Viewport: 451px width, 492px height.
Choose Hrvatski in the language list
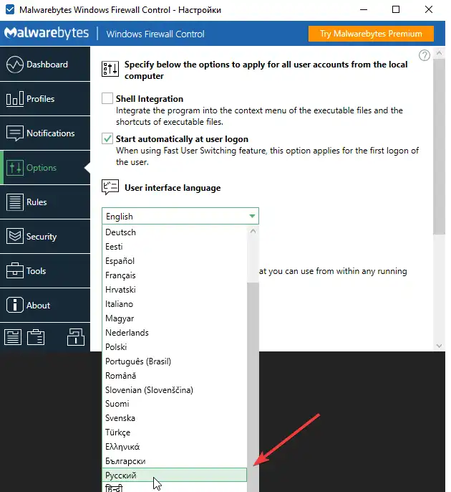(175, 290)
